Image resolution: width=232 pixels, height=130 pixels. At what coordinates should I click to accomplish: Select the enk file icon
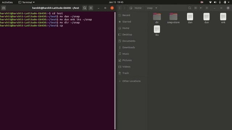coord(223,17)
